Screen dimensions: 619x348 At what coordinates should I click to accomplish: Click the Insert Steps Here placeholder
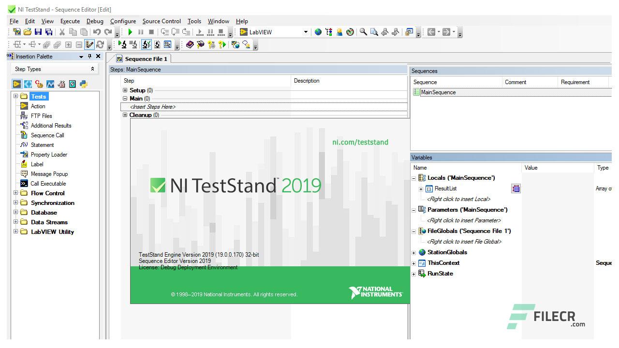click(153, 107)
